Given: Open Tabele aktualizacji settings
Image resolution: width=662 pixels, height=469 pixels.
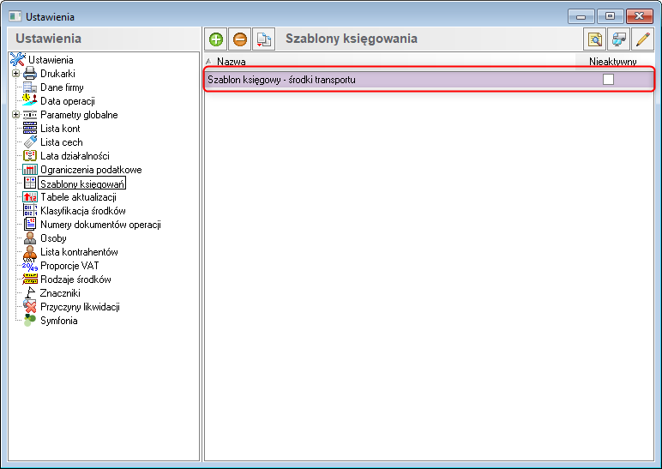Looking at the screenshot, I should [x=79, y=197].
